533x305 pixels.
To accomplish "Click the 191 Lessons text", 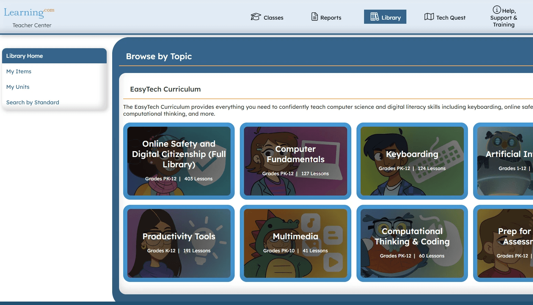I will (197, 251).
